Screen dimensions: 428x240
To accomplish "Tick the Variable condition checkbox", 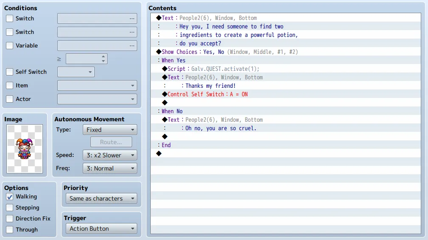I will (9, 45).
